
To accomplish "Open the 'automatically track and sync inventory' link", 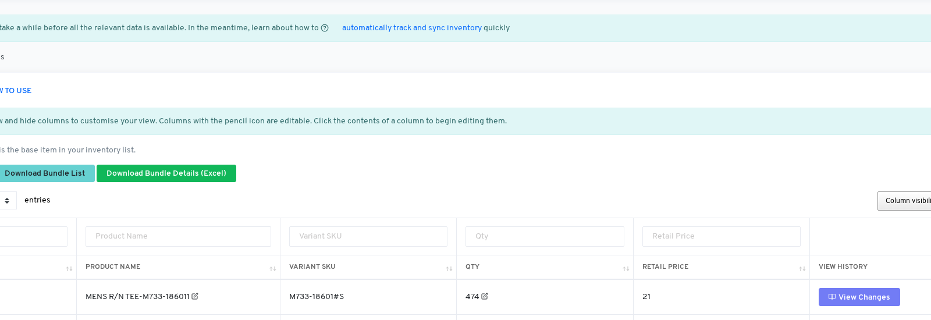I will [412, 28].
